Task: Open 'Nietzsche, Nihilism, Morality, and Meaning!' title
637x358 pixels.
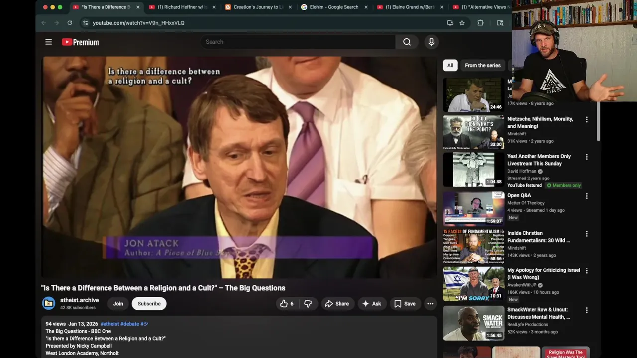Action: pos(540,123)
